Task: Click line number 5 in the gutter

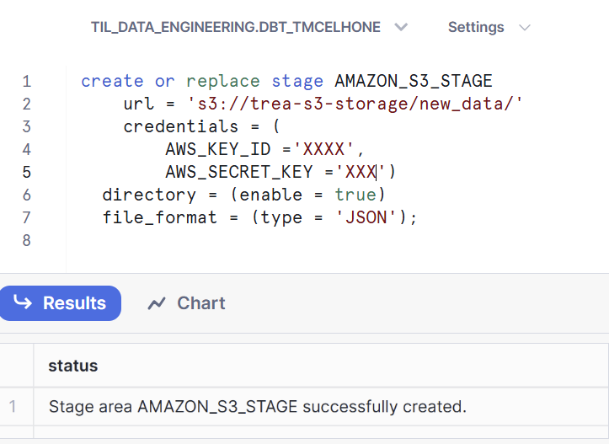Action: (x=27, y=172)
